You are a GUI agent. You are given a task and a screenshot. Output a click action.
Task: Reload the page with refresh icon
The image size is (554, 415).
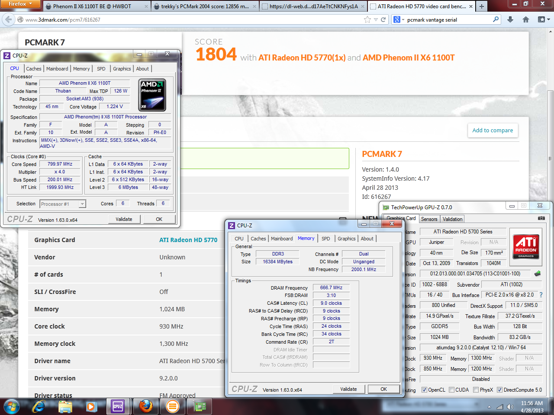(x=383, y=19)
